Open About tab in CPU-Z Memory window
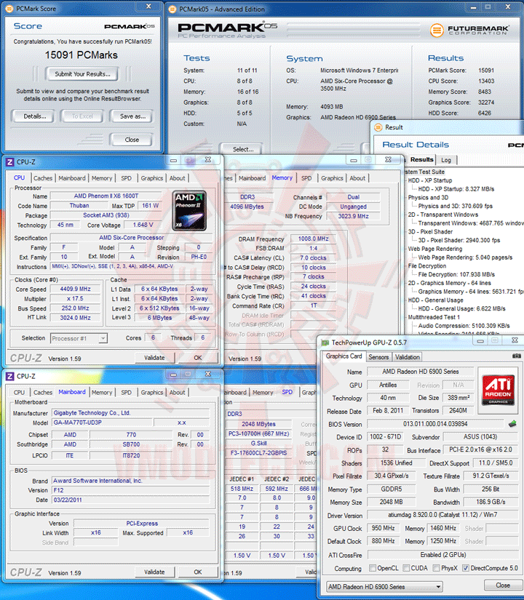Viewport: 524px width, 600px height. 357,178
